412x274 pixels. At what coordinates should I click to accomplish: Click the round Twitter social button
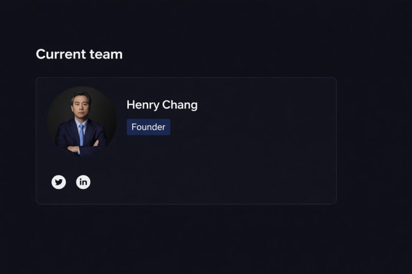coord(59,182)
